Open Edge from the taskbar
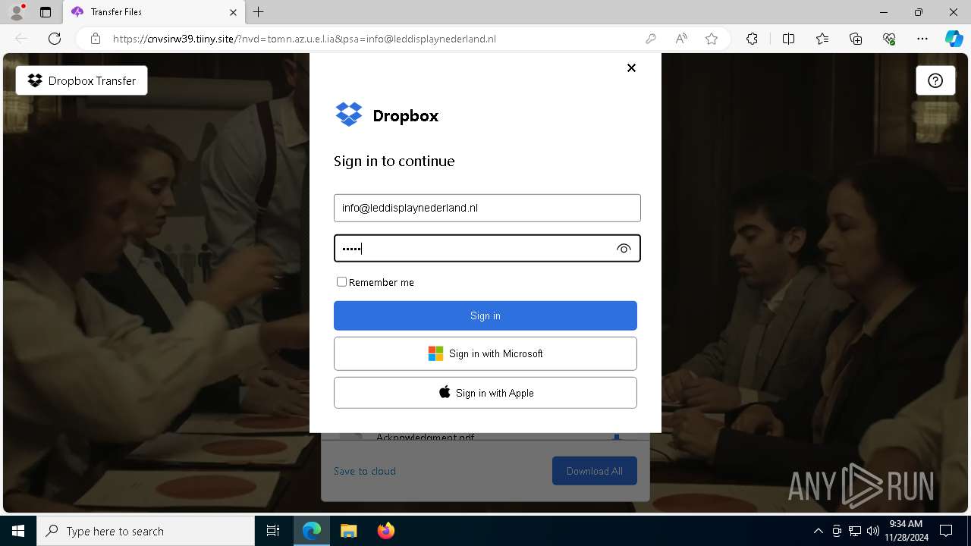Image resolution: width=971 pixels, height=546 pixels. pyautogui.click(x=312, y=531)
